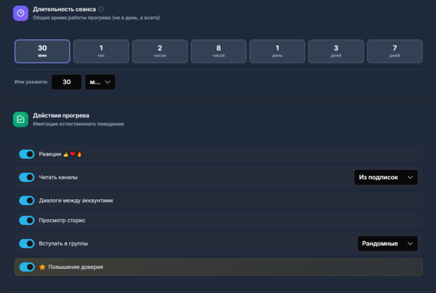Turn off Диалоги между аккаунтами switch
The height and width of the screenshot is (293, 436).
(x=27, y=201)
